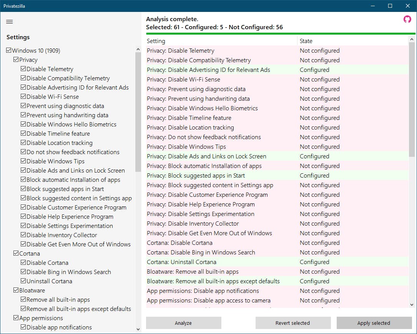417x334 pixels.
Task: Sort by the Setting column header
Action: click(221, 41)
